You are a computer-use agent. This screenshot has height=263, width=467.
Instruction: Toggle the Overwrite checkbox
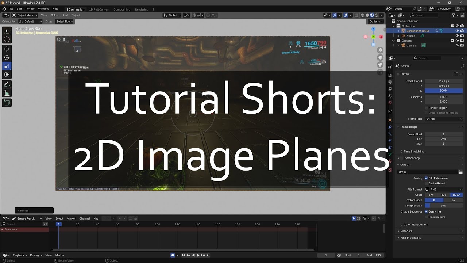point(426,211)
